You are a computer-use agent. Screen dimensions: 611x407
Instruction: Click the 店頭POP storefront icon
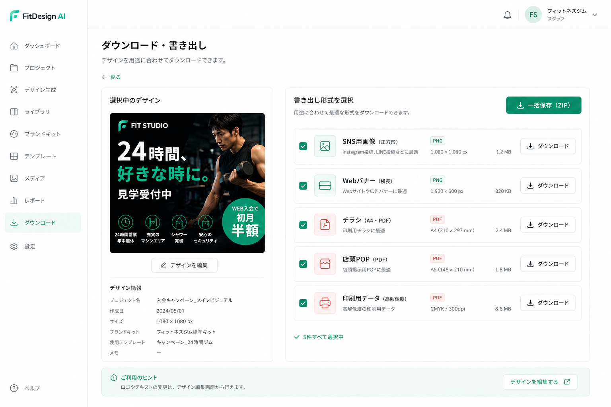325,264
